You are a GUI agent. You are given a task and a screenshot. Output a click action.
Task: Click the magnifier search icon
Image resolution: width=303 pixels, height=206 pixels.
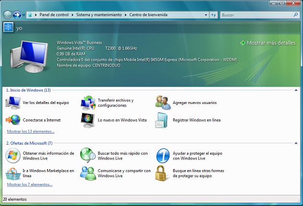coord(296,14)
